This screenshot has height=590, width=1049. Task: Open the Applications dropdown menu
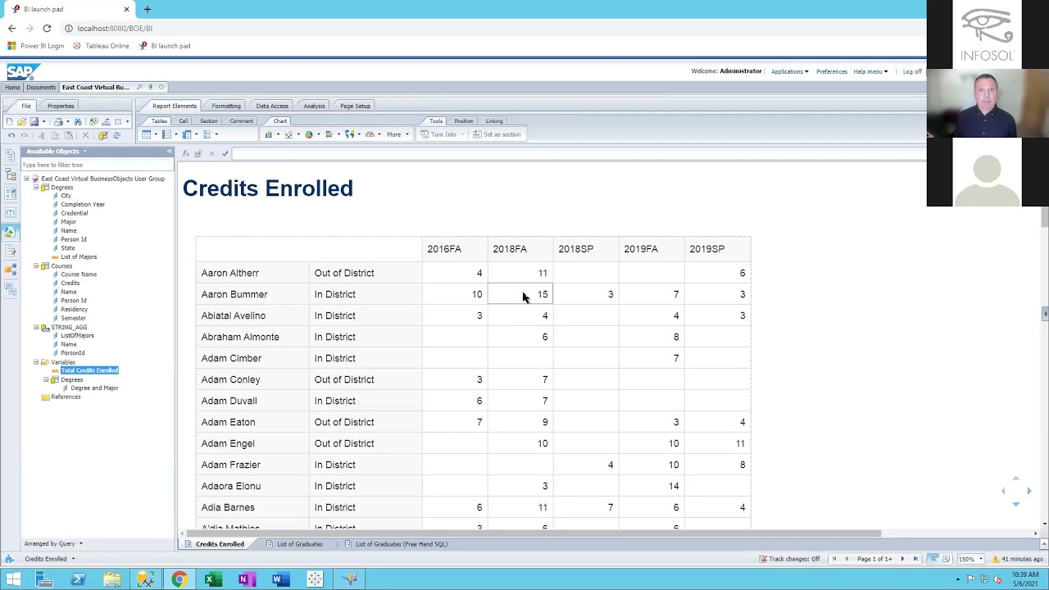pyautogui.click(x=789, y=71)
